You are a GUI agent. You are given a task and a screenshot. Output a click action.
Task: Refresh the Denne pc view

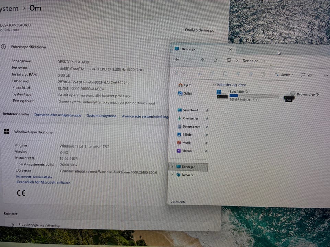click(215, 60)
